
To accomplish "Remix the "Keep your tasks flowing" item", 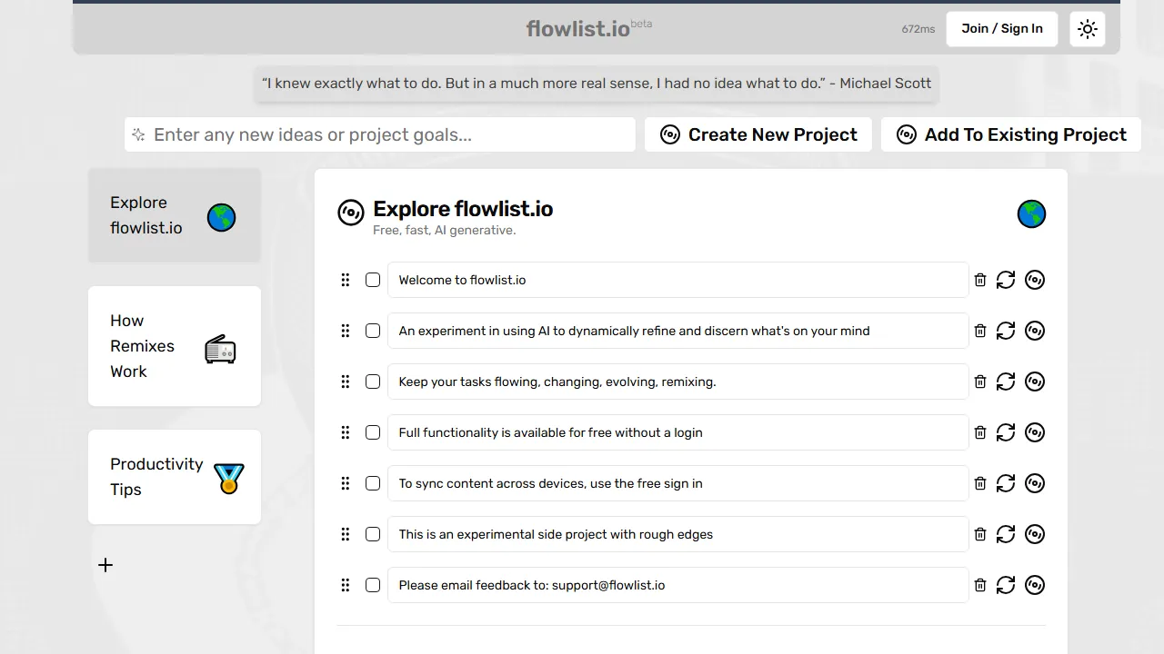I will click(1035, 381).
